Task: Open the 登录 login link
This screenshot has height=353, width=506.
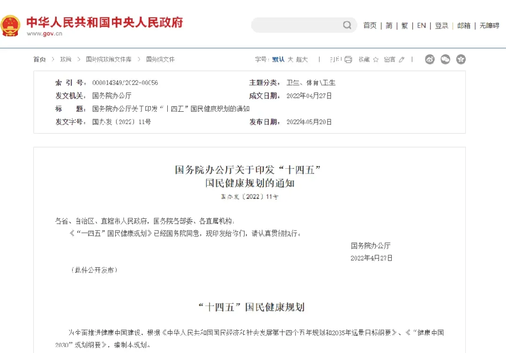Action: click(441, 25)
